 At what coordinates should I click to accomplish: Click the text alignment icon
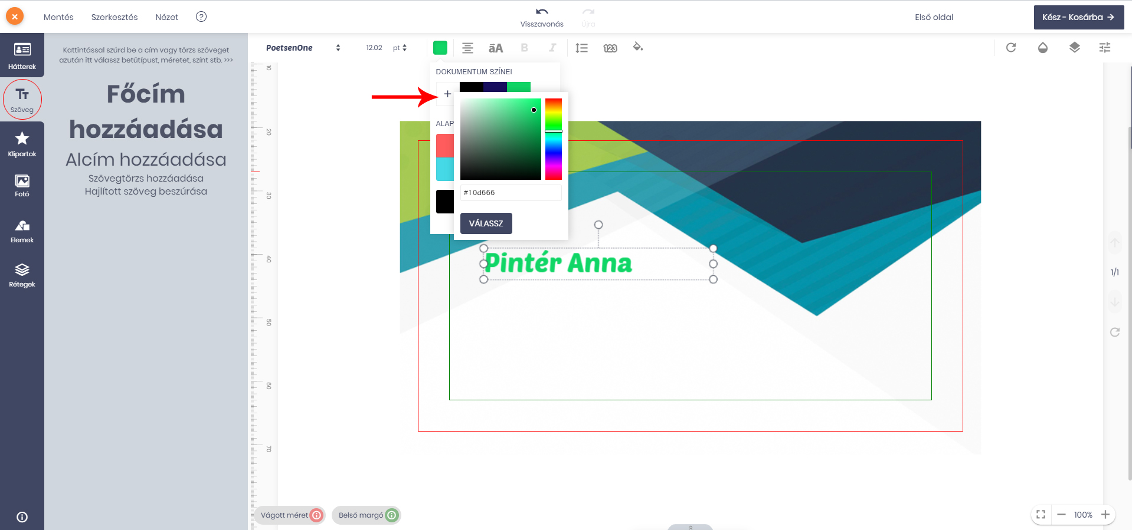pyautogui.click(x=467, y=48)
